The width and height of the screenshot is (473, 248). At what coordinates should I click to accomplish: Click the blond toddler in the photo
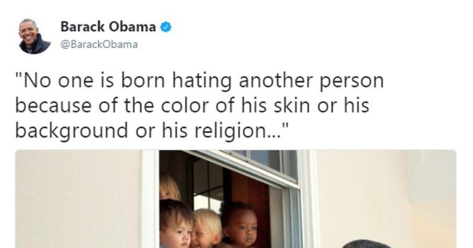[206, 228]
